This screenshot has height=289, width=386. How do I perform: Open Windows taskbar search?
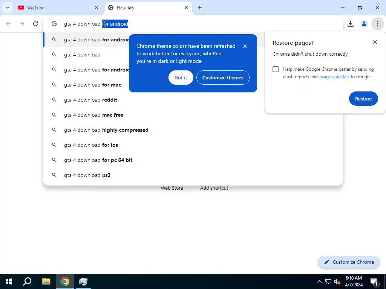27,281
